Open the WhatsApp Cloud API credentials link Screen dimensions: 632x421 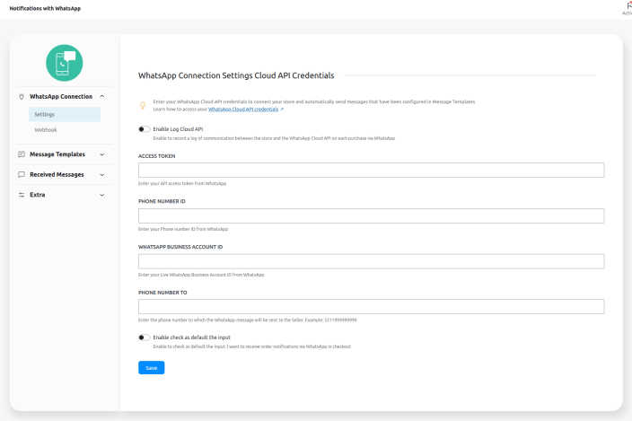pyautogui.click(x=243, y=109)
